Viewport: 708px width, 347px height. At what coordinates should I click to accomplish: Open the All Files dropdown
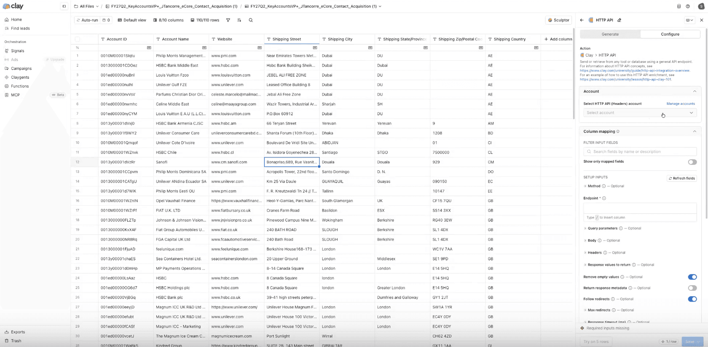86,6
